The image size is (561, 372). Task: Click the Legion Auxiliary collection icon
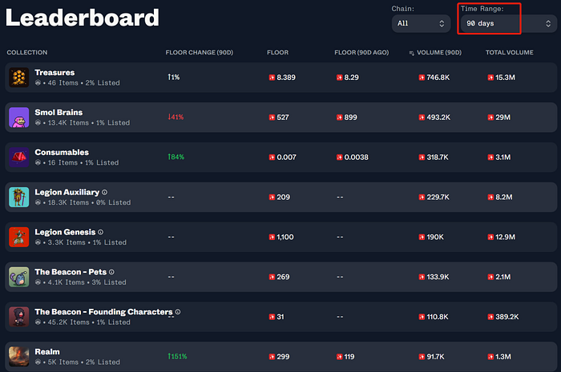click(x=19, y=197)
